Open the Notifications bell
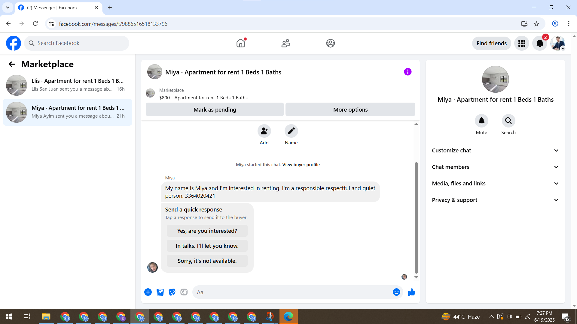The image size is (577, 324). tap(540, 43)
